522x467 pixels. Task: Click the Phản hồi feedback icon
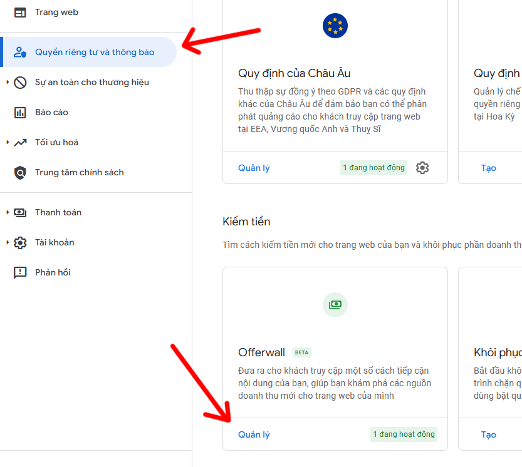pos(20,273)
